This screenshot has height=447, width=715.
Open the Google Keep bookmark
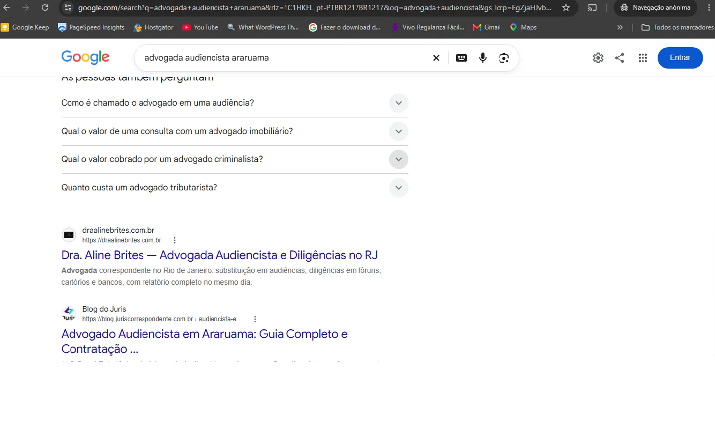tap(25, 27)
